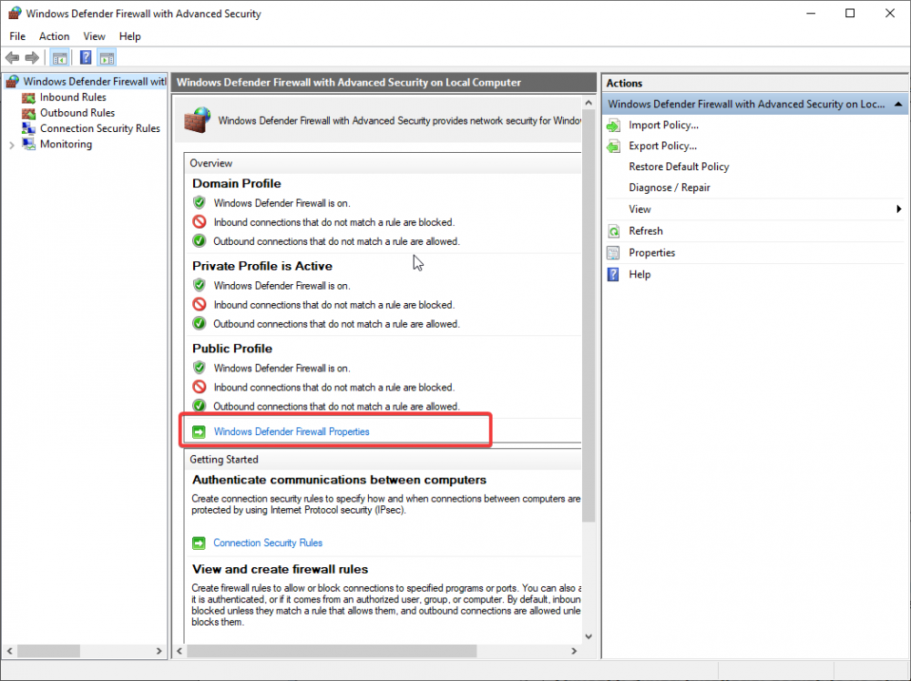Click the application icon in the title bar
The image size is (911, 681).
tap(15, 13)
